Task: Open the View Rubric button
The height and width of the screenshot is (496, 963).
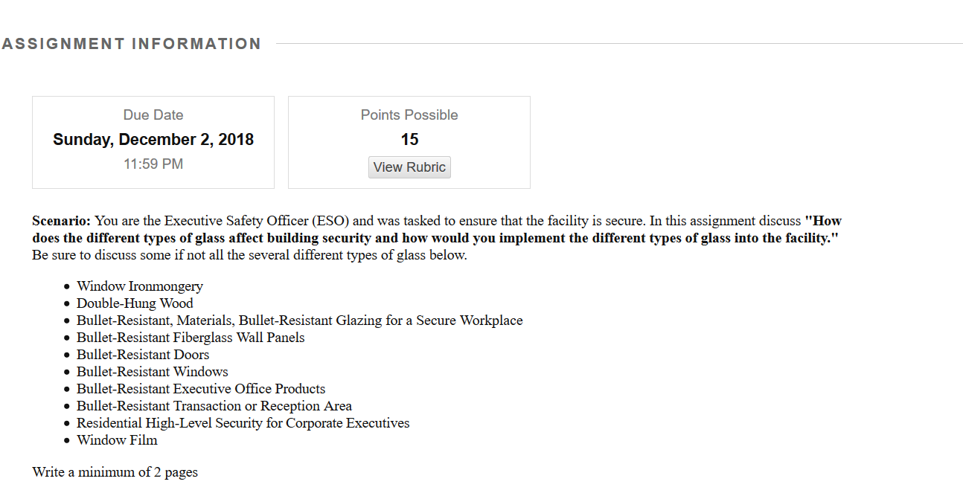Action: pyautogui.click(x=409, y=167)
